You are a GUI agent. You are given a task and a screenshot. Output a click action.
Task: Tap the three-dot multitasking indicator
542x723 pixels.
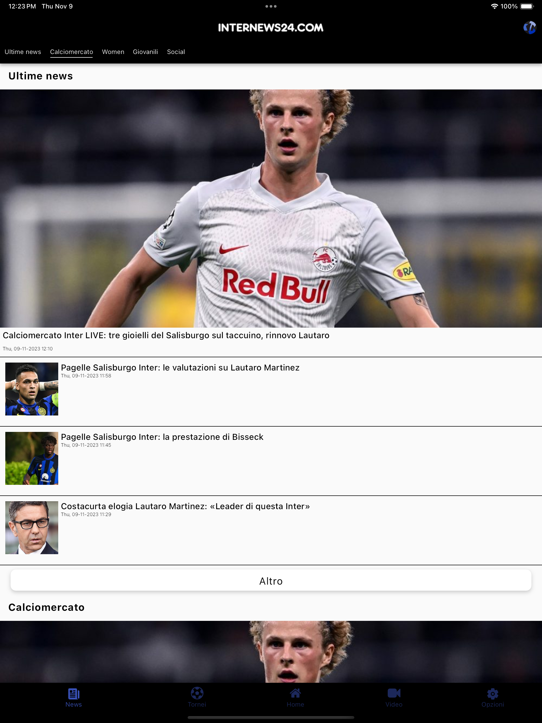point(271,6)
